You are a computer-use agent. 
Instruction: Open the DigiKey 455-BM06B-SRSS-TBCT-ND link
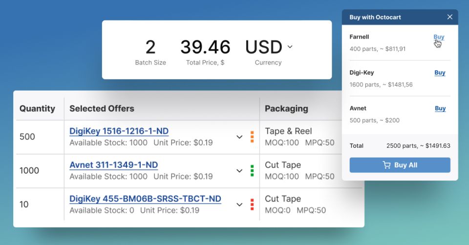click(145, 199)
